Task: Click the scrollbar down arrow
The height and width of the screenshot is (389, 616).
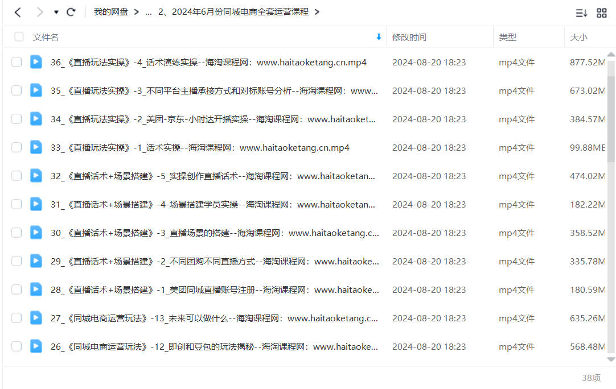Action: click(x=611, y=359)
